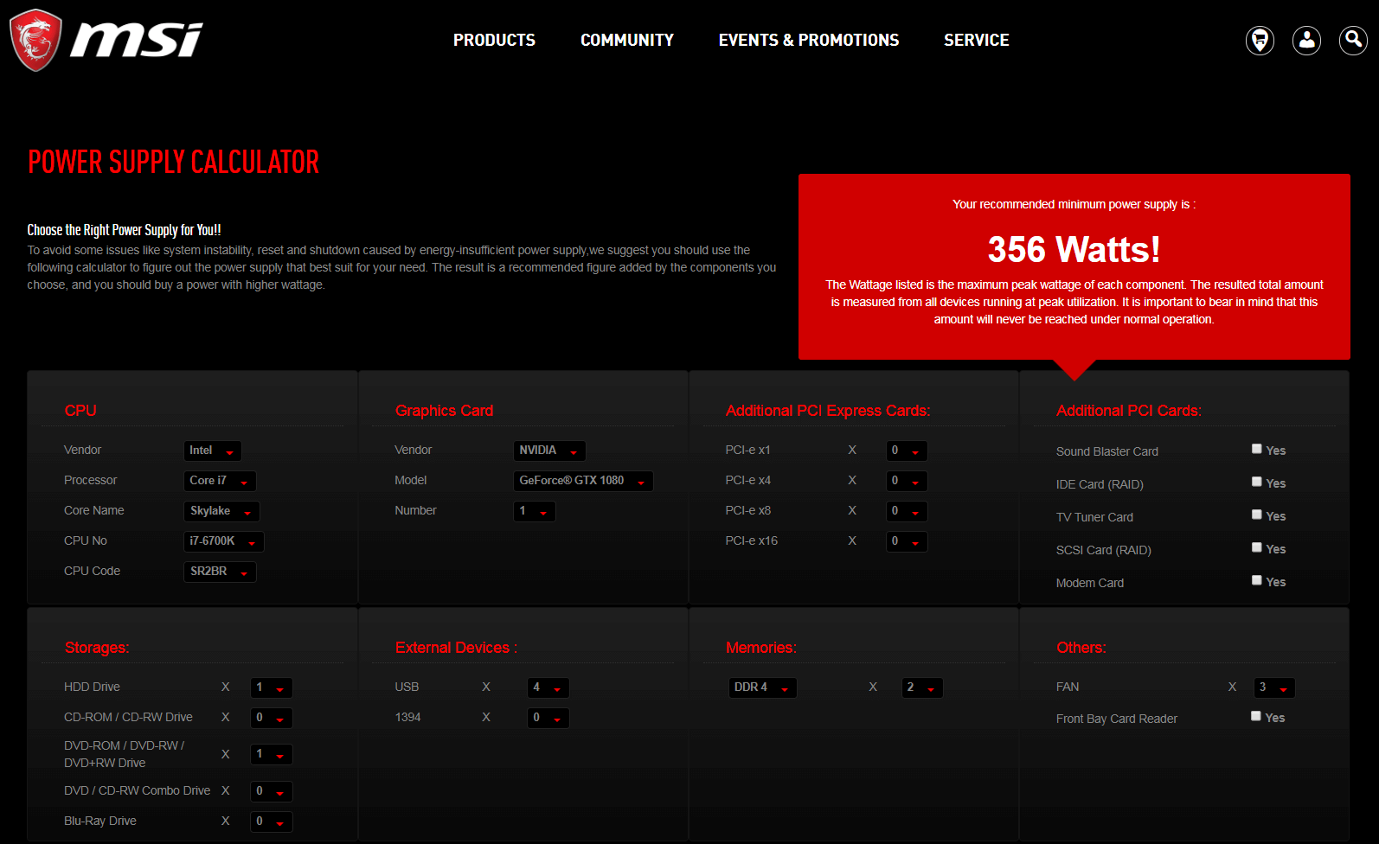Change the USB device count dropdown
The image size is (1379, 844).
pos(548,687)
